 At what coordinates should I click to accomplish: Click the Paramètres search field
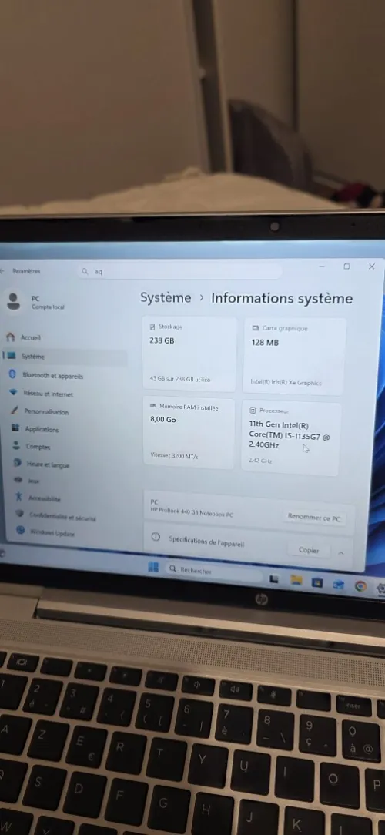[180, 272]
